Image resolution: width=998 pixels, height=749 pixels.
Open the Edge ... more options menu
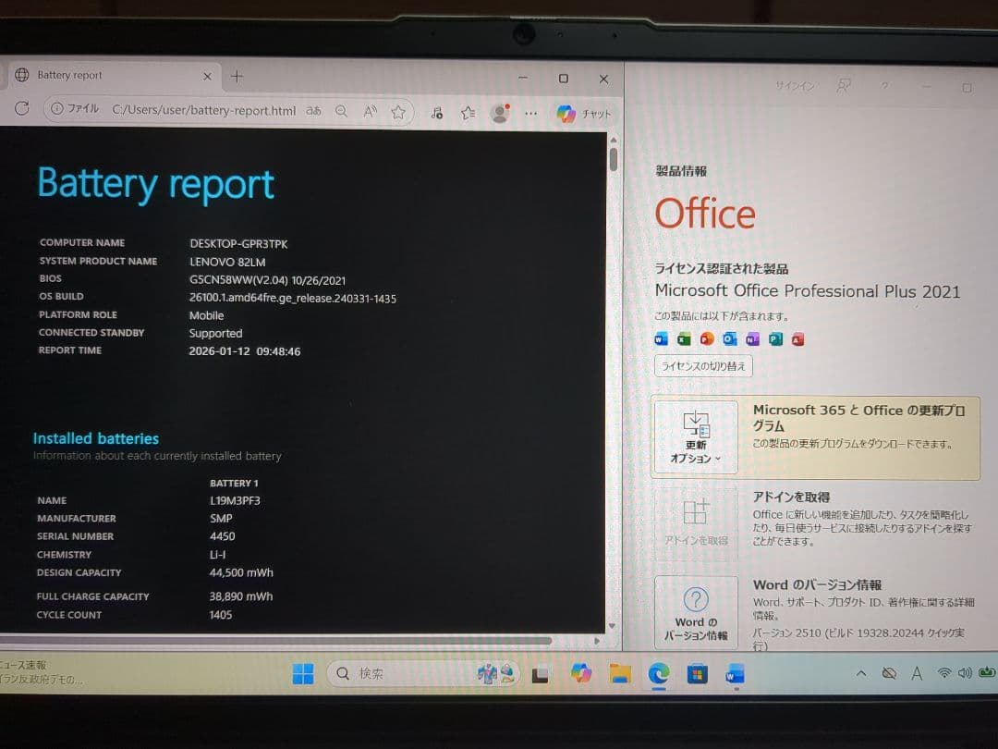point(529,113)
